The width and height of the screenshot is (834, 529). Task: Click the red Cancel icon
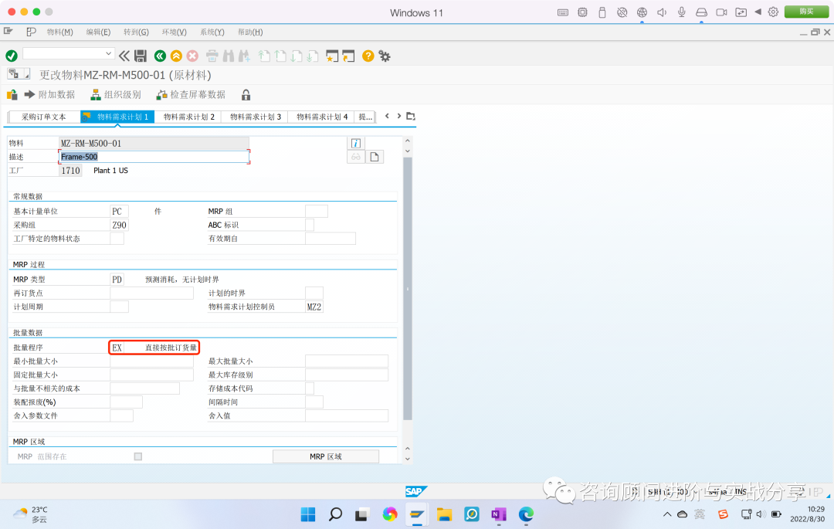point(192,56)
